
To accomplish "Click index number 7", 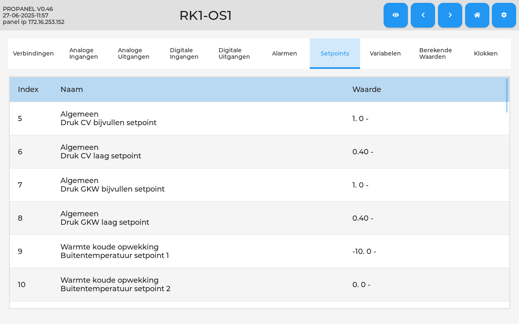I will [20, 185].
